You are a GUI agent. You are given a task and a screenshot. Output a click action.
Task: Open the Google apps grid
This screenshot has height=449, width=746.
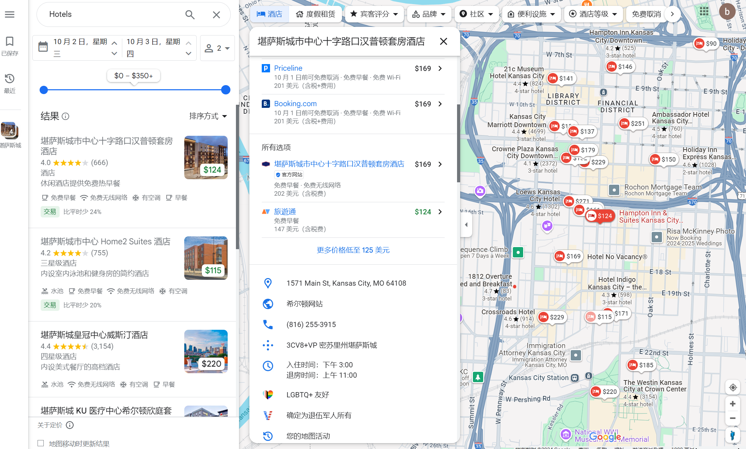pyautogui.click(x=704, y=12)
